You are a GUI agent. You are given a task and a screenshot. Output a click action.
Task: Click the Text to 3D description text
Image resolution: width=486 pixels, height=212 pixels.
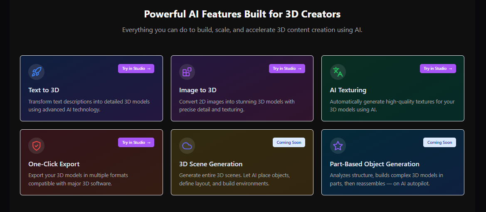tap(89, 106)
